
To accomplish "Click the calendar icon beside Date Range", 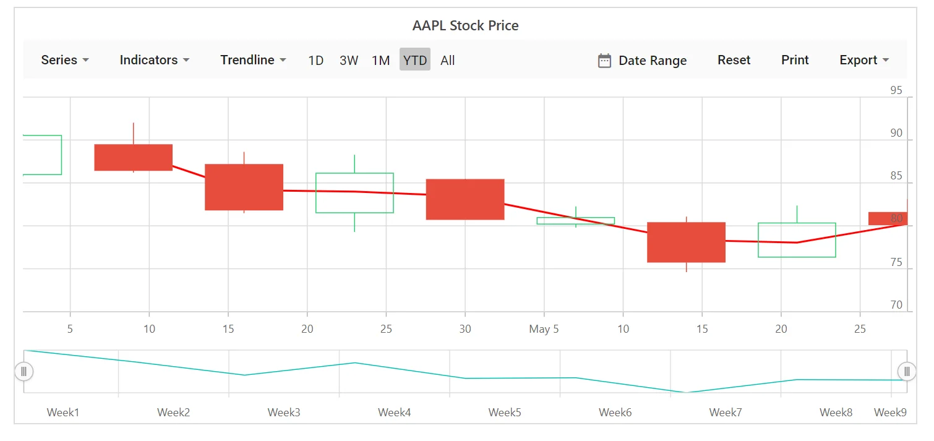I will tap(604, 61).
